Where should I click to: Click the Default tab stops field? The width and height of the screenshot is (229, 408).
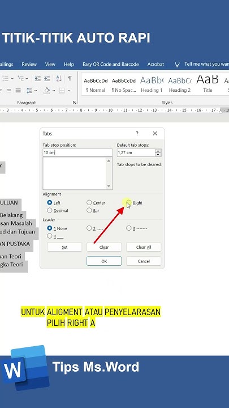(136, 153)
